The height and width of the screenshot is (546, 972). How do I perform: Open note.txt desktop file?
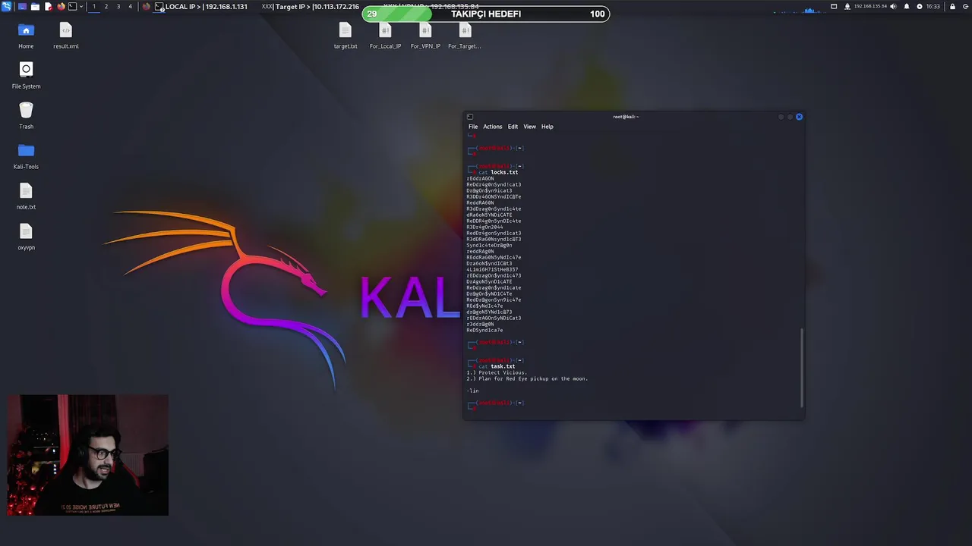pyautogui.click(x=26, y=196)
